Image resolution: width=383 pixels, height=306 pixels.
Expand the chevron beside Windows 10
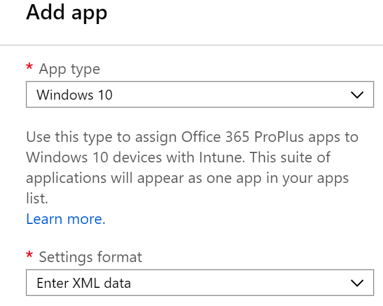(x=357, y=95)
